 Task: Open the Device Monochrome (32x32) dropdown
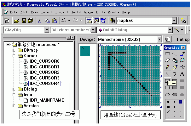coord(159,39)
